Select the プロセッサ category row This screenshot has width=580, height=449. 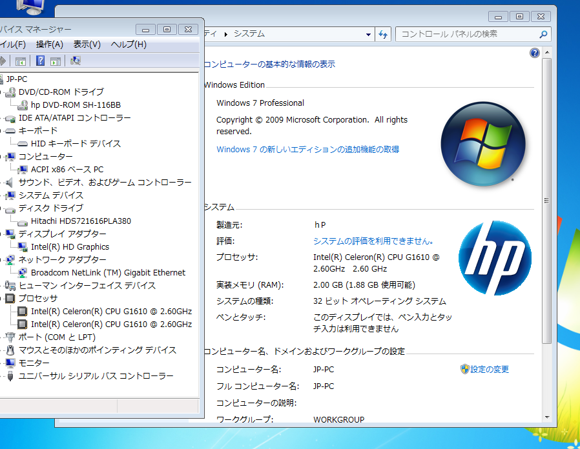(37, 299)
